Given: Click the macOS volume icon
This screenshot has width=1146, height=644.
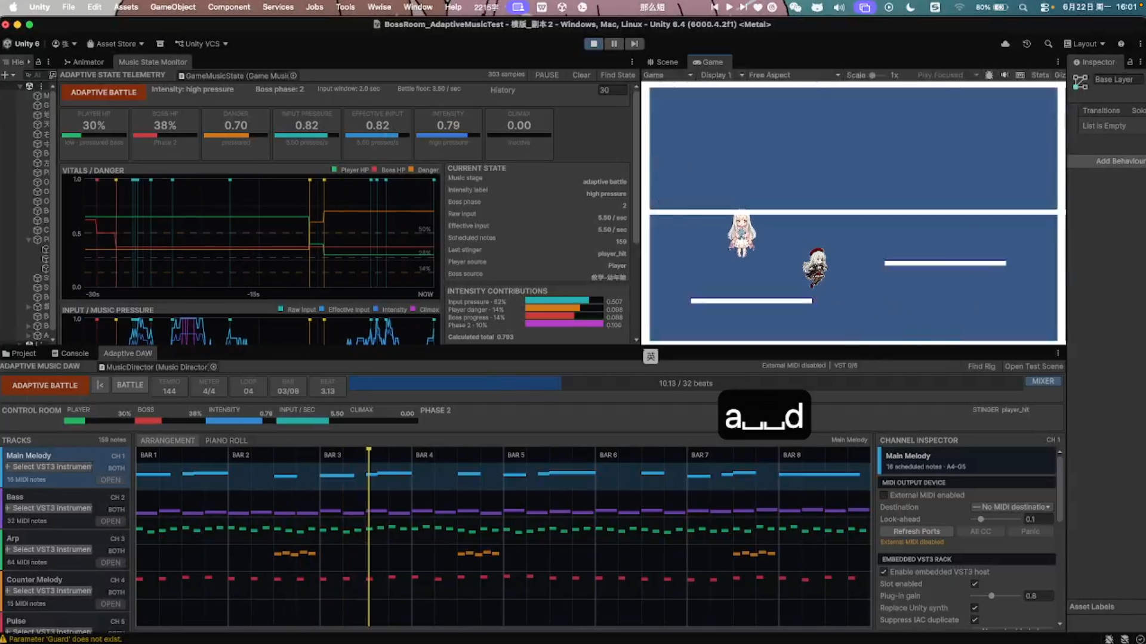Looking at the screenshot, I should pyautogui.click(x=839, y=7).
